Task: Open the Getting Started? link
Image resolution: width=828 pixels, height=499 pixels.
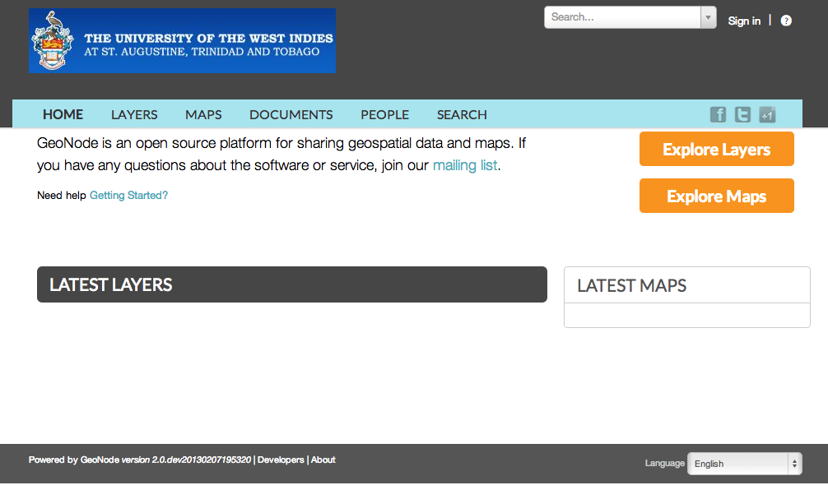Action: 129,195
